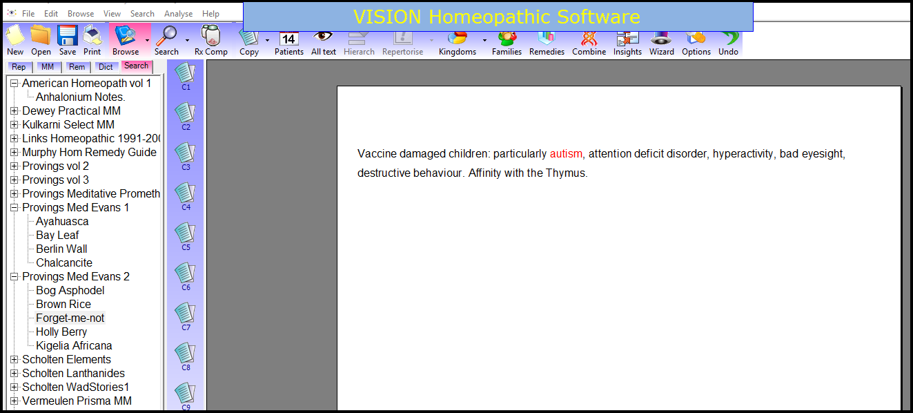
Task: Expand Scholten Elements node
Action: pos(14,360)
